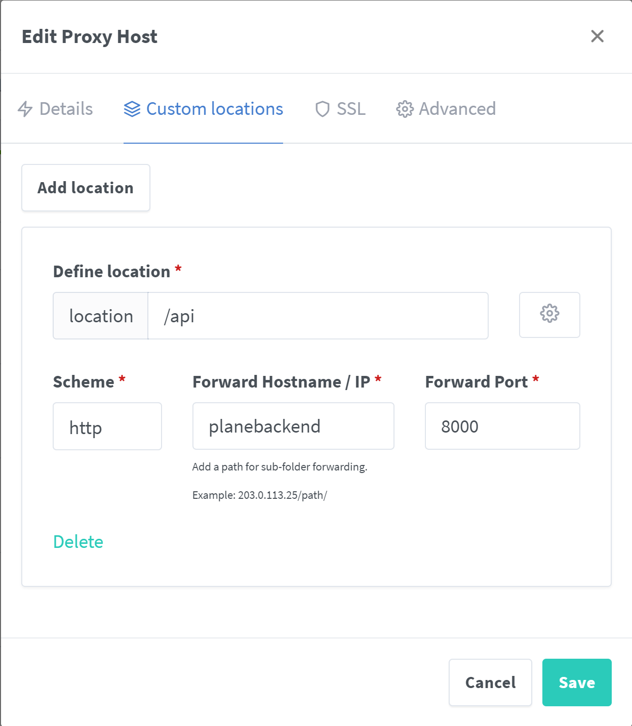Screen dimensions: 632x726
Task: Open the Forward Port field options
Action: point(502,426)
